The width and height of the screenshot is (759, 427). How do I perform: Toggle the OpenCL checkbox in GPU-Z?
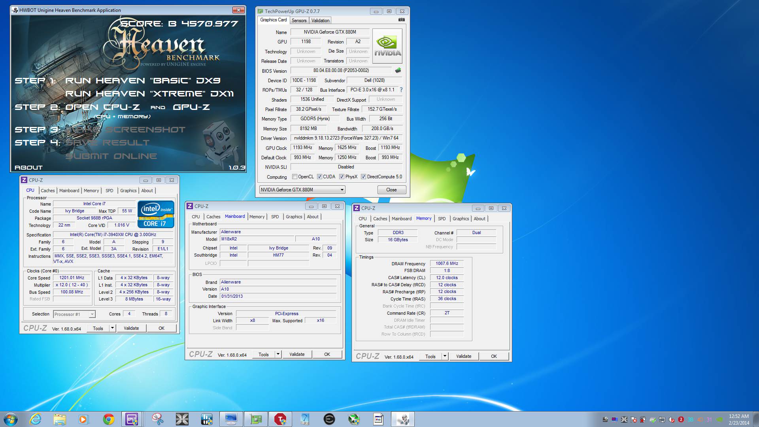tap(295, 177)
